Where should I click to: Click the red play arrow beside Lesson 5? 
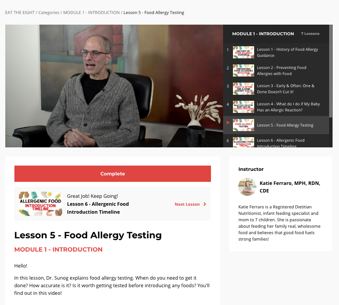tap(228, 123)
